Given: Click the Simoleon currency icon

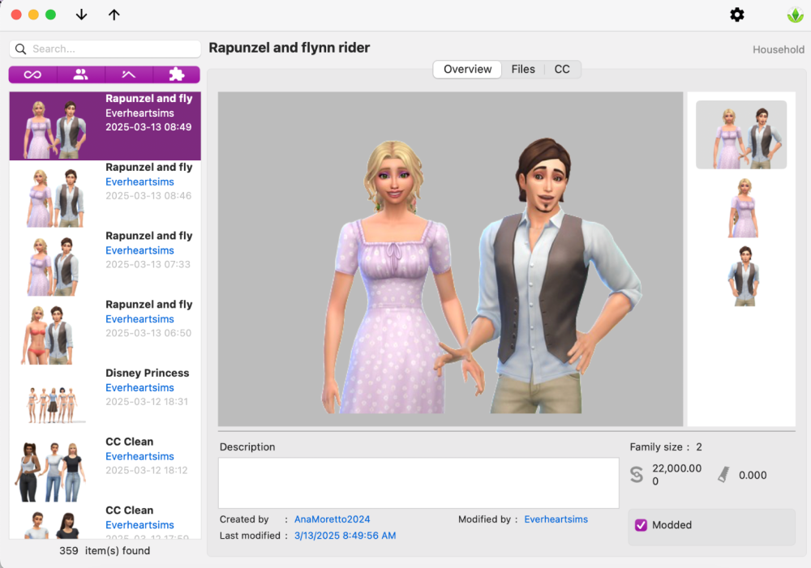Looking at the screenshot, I should pyautogui.click(x=637, y=475).
